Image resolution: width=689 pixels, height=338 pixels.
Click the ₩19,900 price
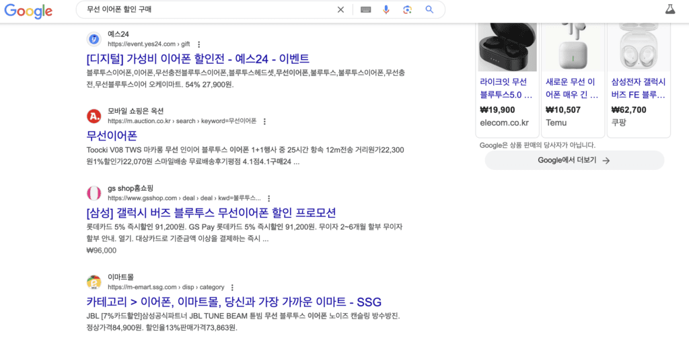497,110
